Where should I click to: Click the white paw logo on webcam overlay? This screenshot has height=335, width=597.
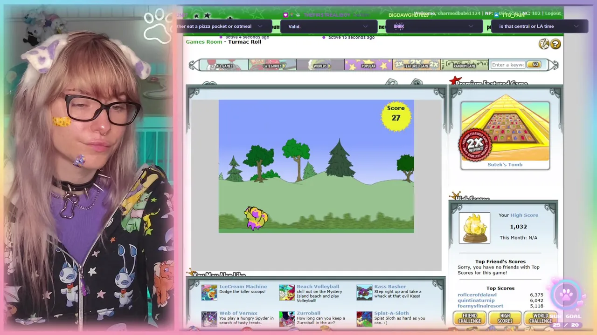click(x=158, y=25)
